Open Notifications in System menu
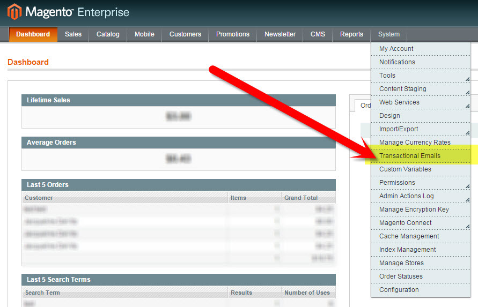The height and width of the screenshot is (307, 478). [x=421, y=62]
